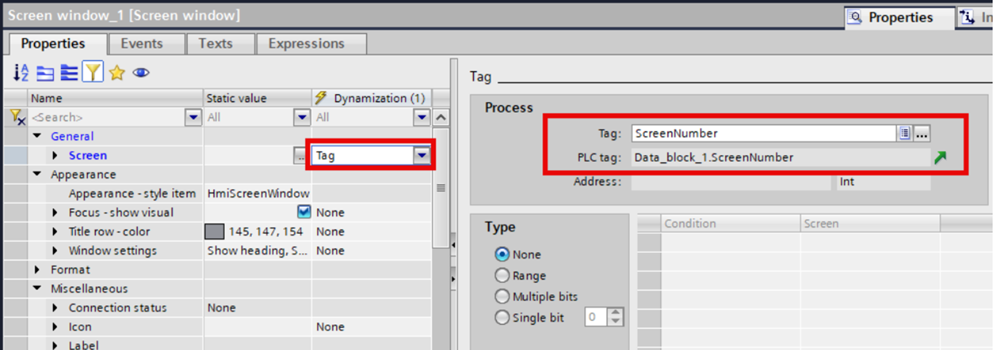The image size is (995, 350).
Task: Collapse the Appearance property group
Action: click(37, 174)
